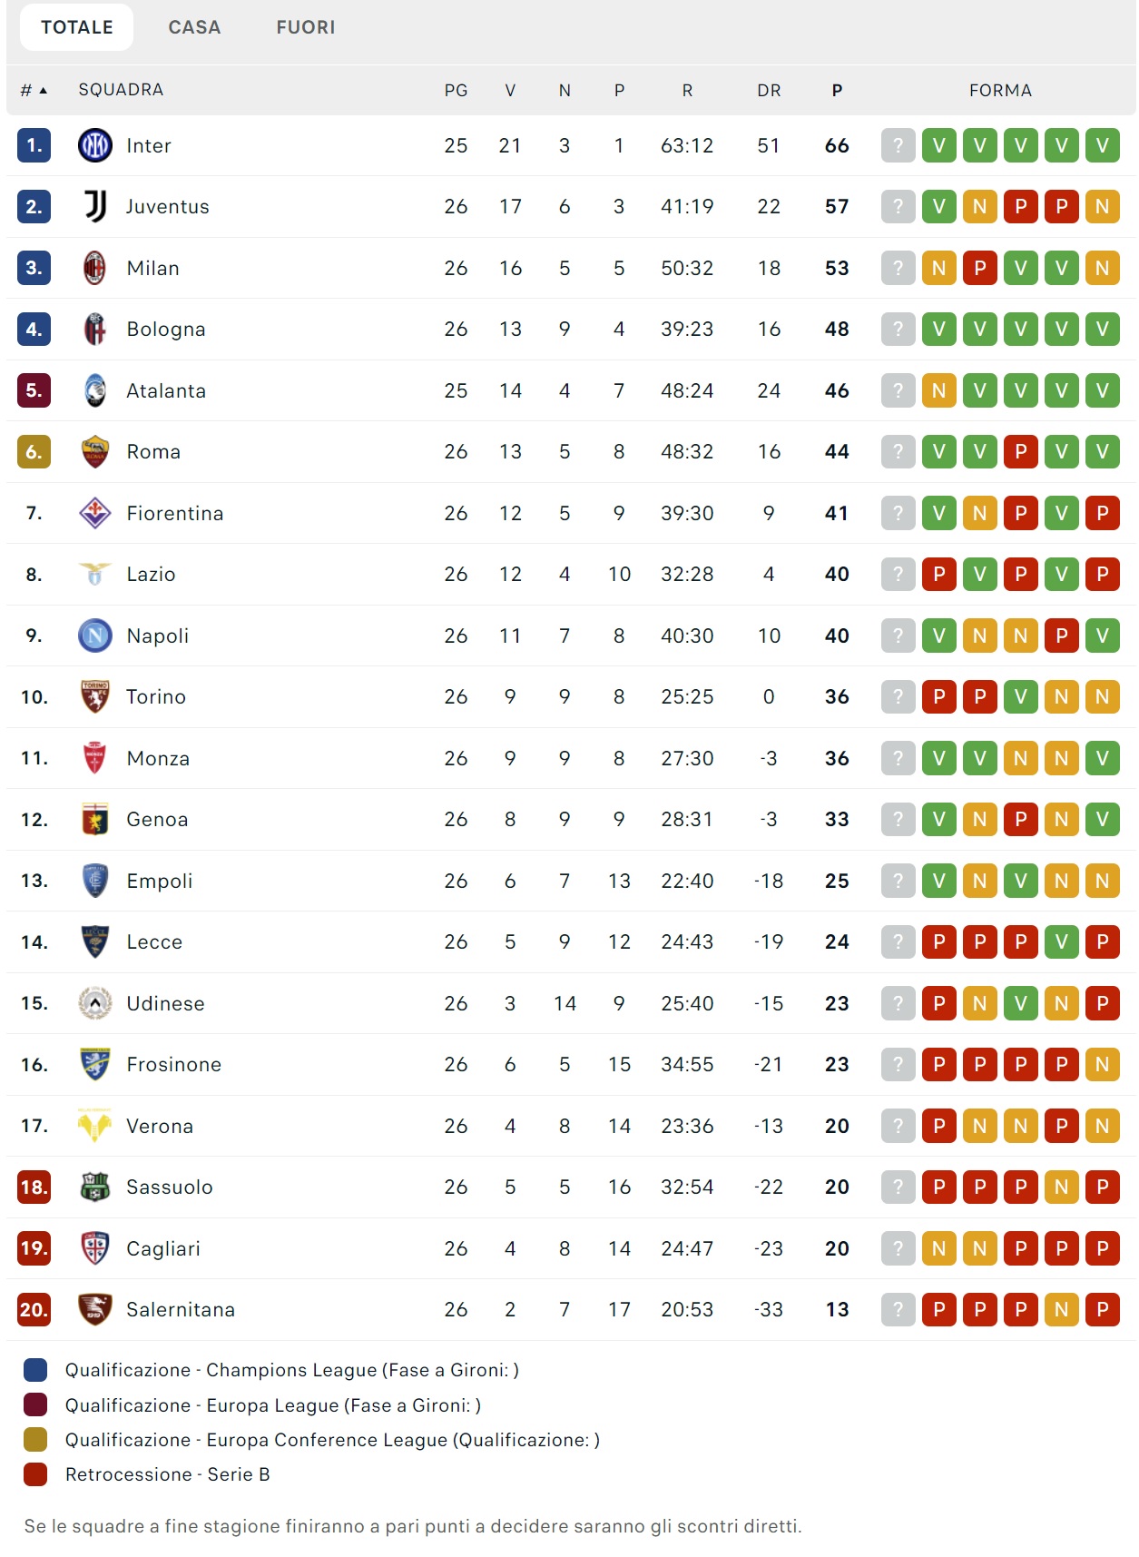Click the Napoli N badge icon
Viewport: 1139px width, 1557px height.
[95, 636]
